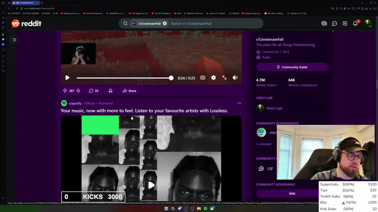Viewport: 378px width, 212px height.
Task: Click the '1 unlocked' achievements link
Action: (263, 144)
